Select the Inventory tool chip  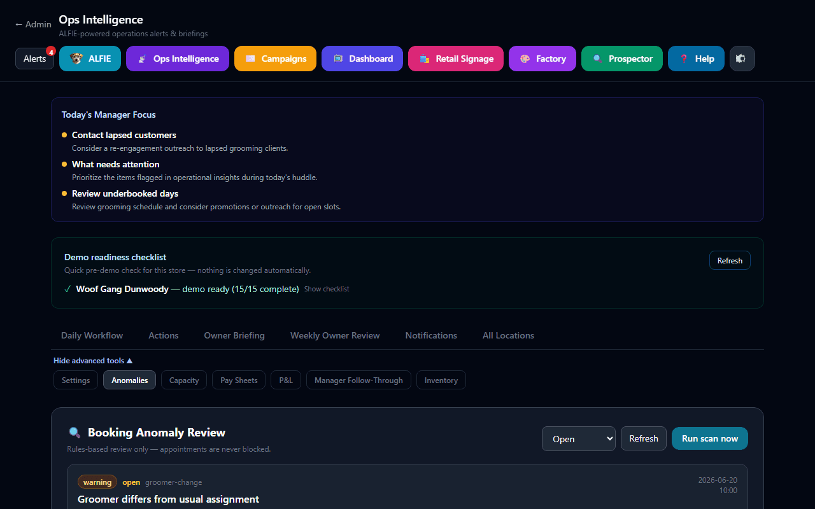point(441,380)
